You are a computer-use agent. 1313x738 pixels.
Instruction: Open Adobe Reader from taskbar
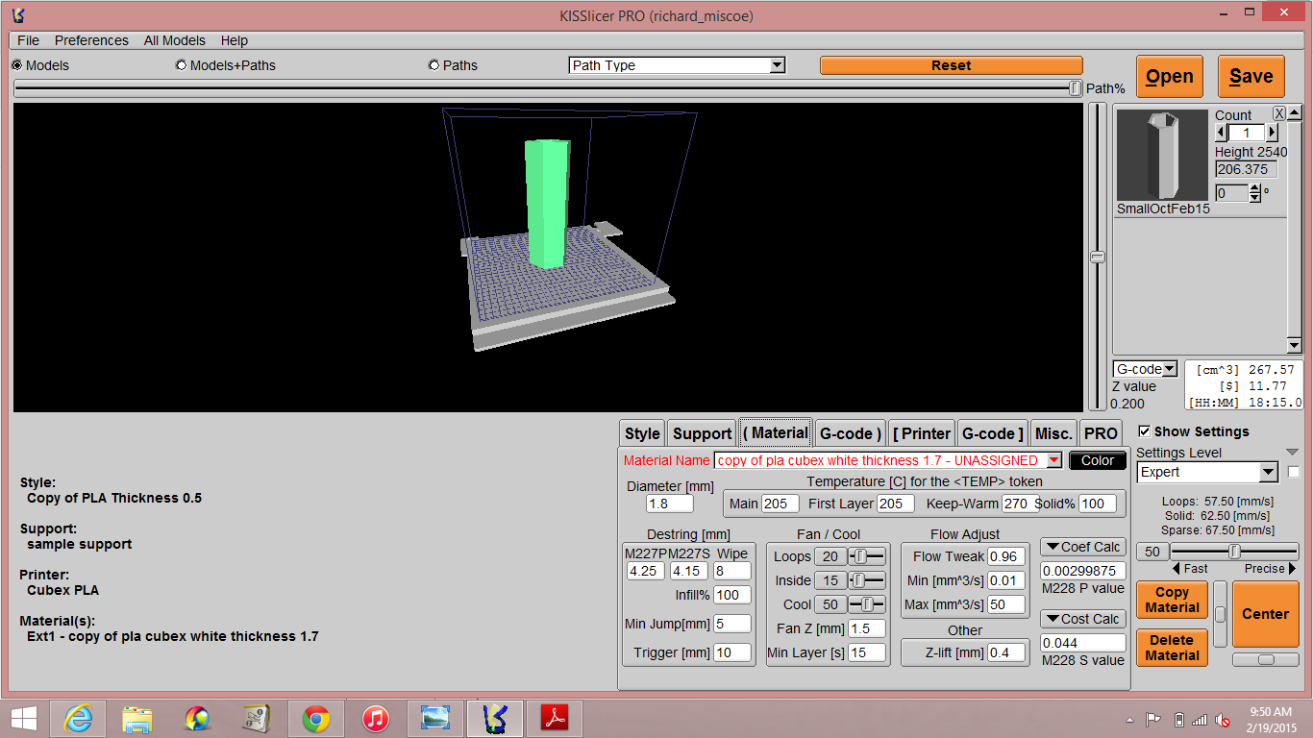tap(555, 719)
